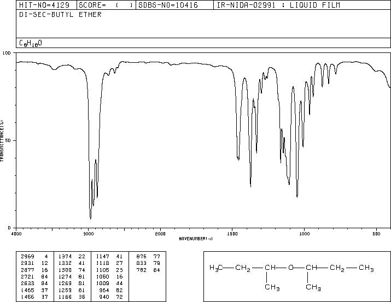Click transmittance value 12 beside 2931
The width and height of the screenshot is (391, 302).
point(45,263)
